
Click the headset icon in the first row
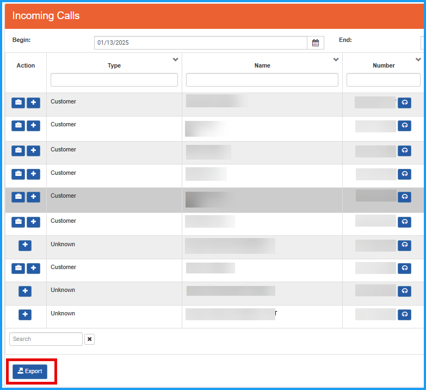coord(404,103)
